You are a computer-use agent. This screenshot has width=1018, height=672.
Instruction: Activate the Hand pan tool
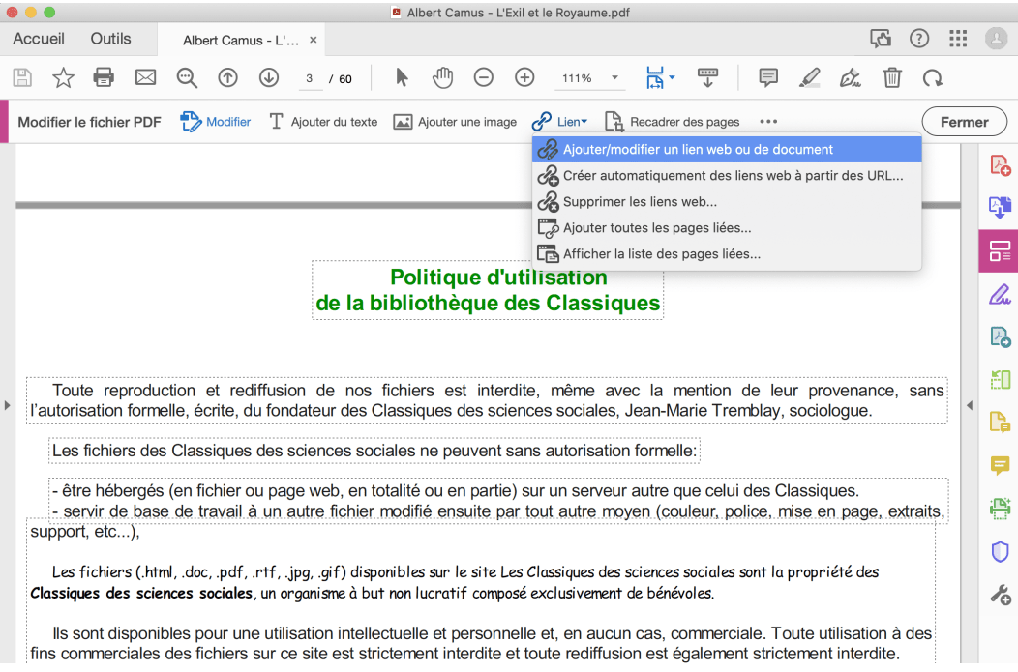coord(443,78)
